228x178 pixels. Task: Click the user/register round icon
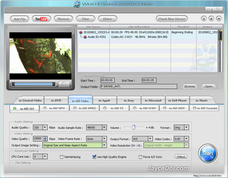(204, 19)
